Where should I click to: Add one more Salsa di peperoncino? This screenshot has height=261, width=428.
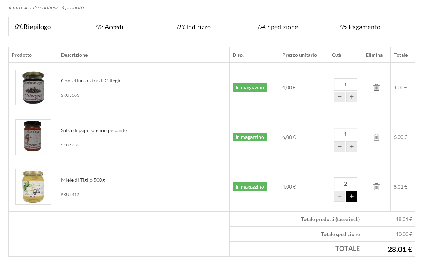pos(352,147)
